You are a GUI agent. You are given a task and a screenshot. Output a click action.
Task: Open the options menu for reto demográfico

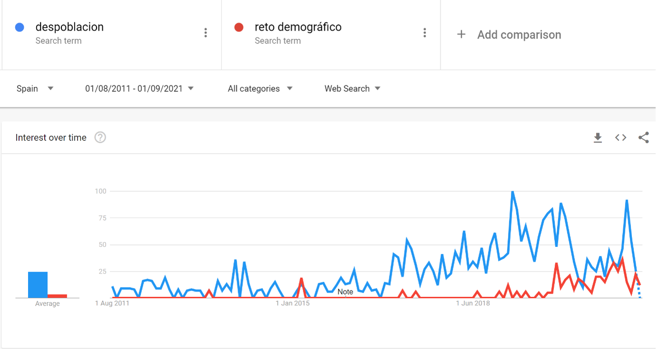(x=425, y=33)
